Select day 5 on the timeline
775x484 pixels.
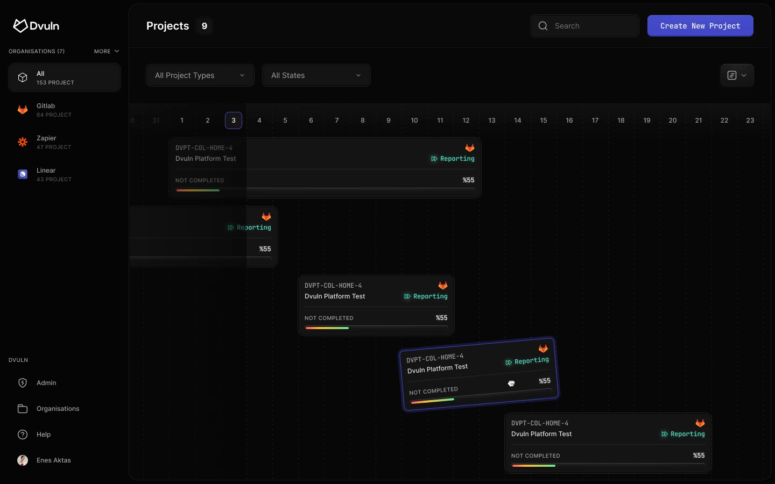285,120
